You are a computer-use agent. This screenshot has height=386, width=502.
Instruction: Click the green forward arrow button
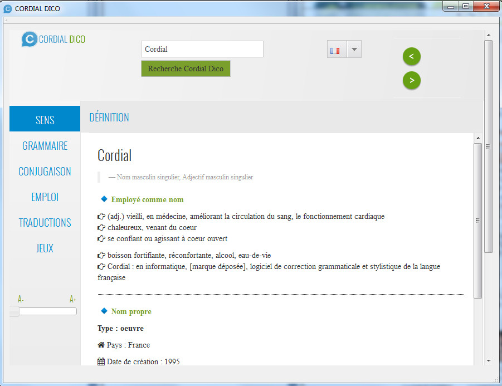(411, 80)
